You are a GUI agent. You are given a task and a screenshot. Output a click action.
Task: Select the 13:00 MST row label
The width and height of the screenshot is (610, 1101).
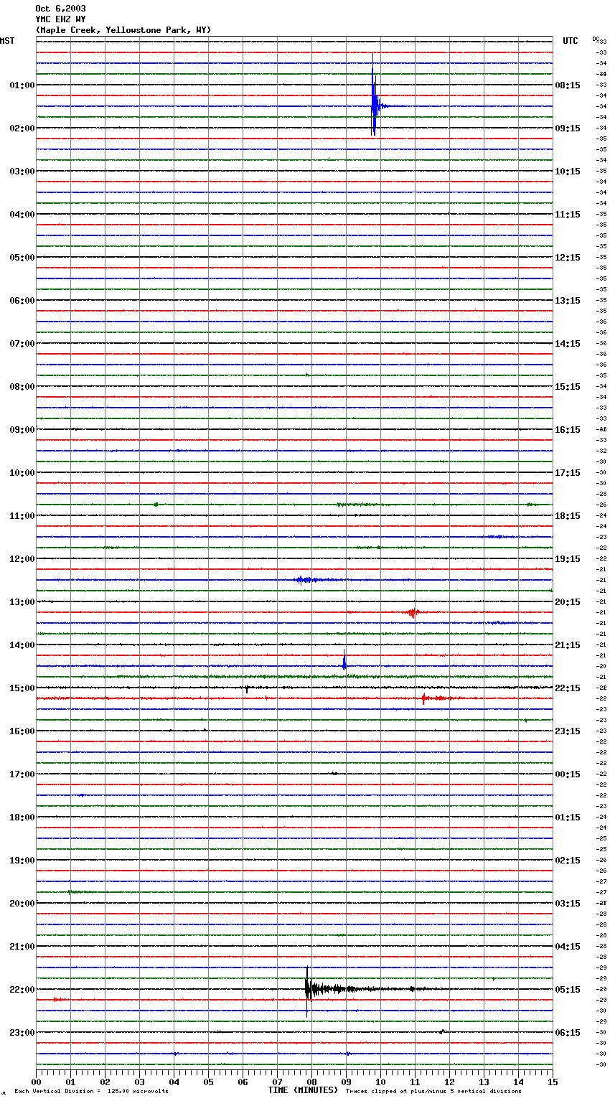point(22,602)
